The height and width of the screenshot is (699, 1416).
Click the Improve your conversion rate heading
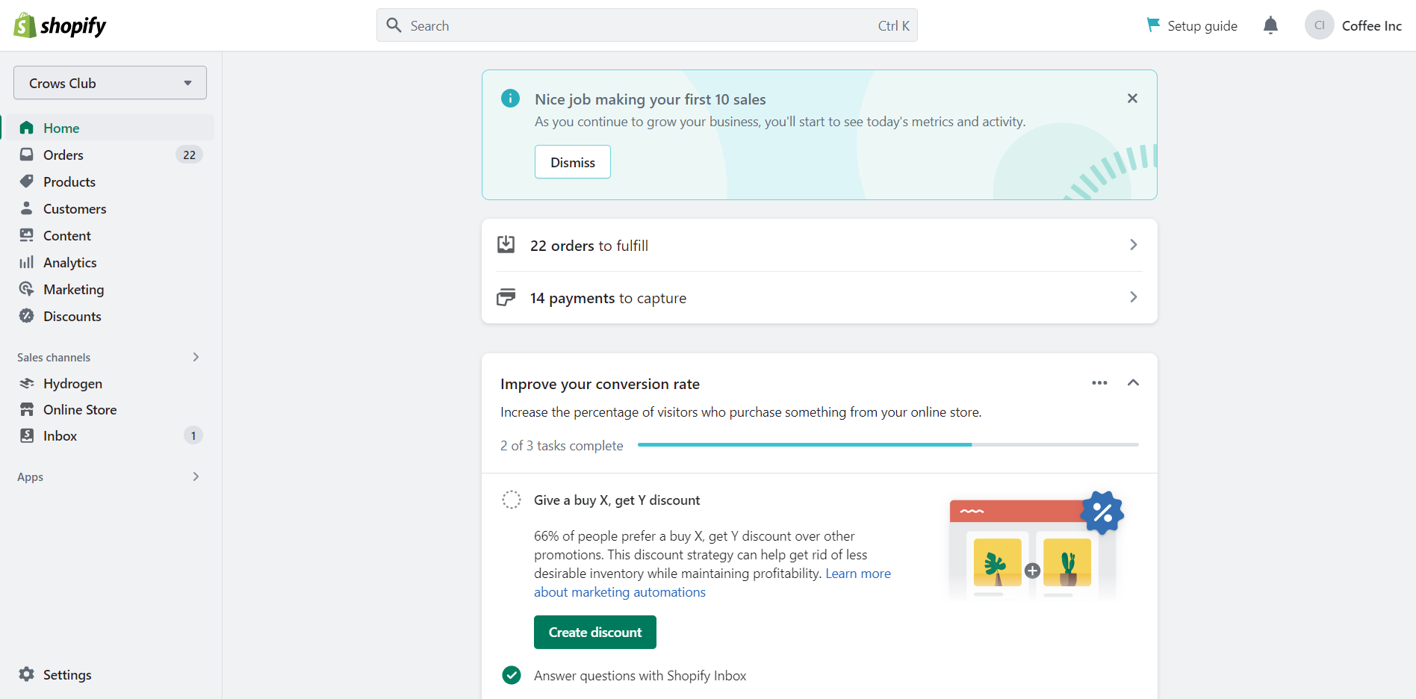600,384
